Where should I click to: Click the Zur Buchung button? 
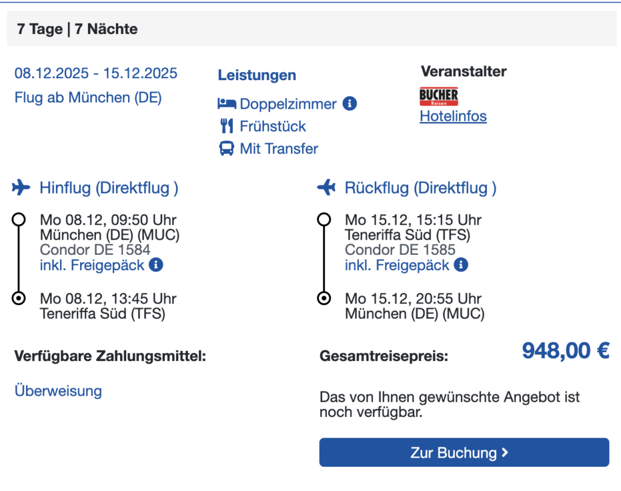[x=464, y=452]
